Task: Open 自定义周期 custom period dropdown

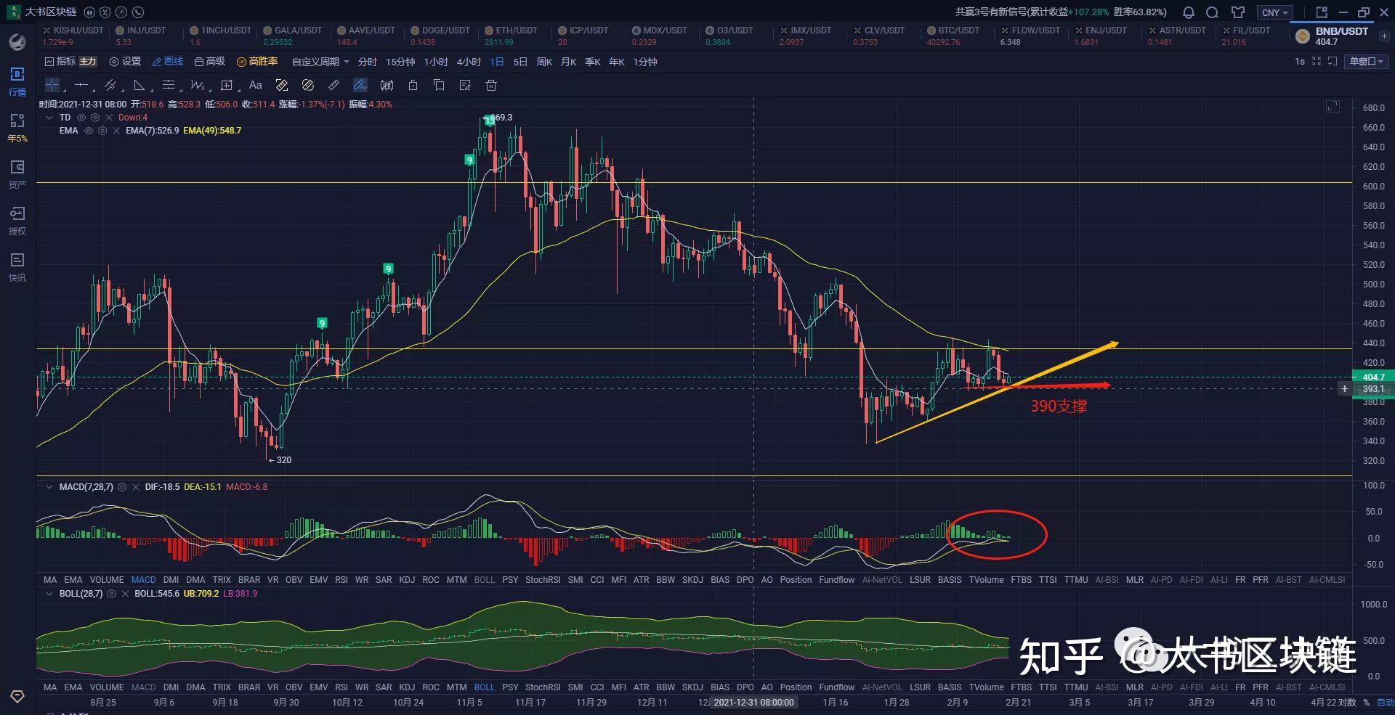Action: pyautogui.click(x=320, y=62)
